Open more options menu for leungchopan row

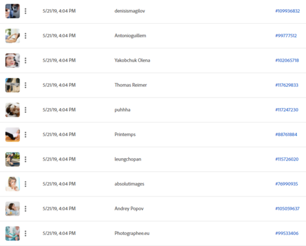(x=26, y=159)
